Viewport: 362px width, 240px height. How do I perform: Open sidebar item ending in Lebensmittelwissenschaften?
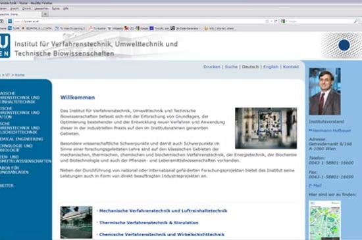tap(26, 159)
